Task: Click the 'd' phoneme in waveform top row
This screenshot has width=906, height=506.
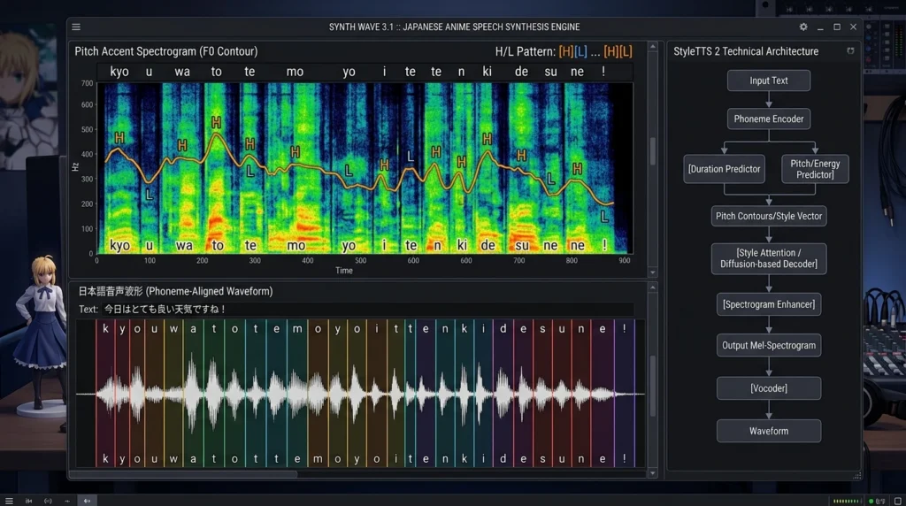Action: coord(503,328)
